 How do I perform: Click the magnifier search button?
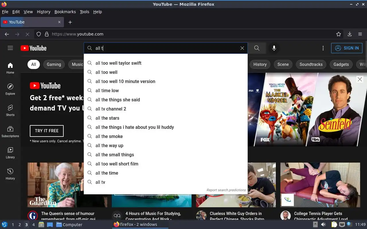[x=257, y=48]
